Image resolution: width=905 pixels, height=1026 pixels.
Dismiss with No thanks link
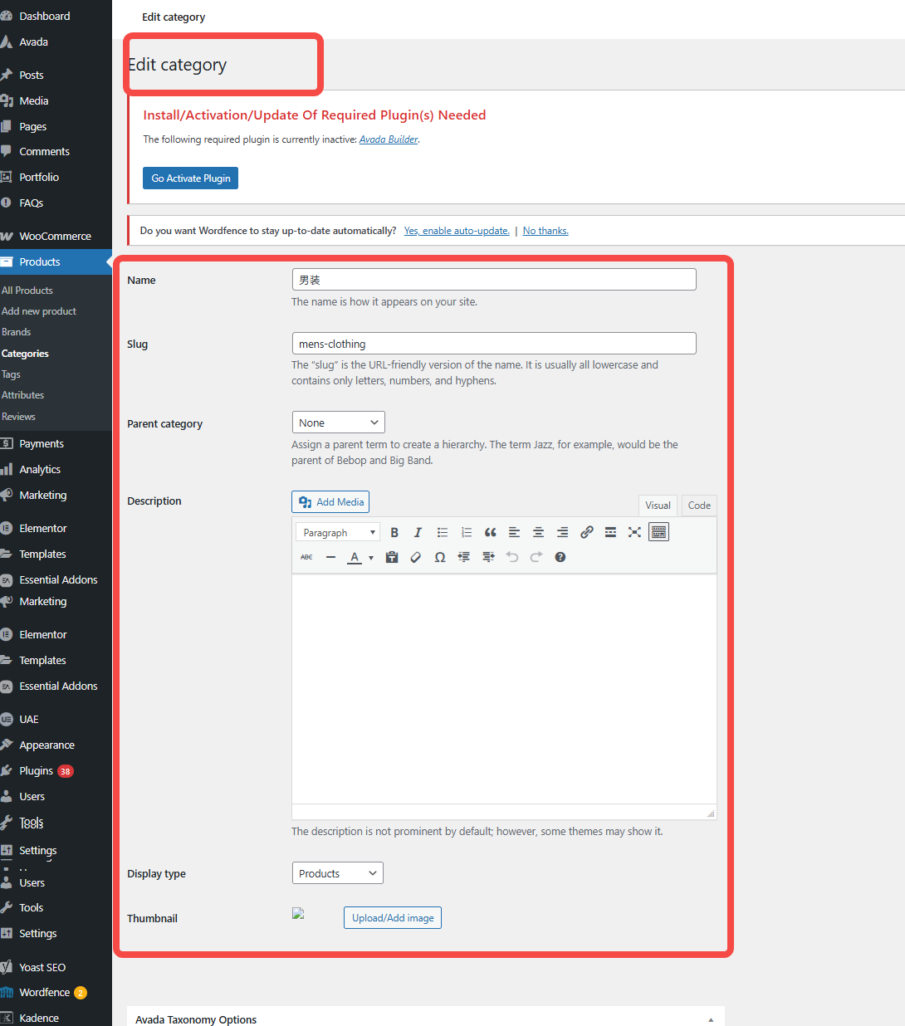tap(545, 231)
